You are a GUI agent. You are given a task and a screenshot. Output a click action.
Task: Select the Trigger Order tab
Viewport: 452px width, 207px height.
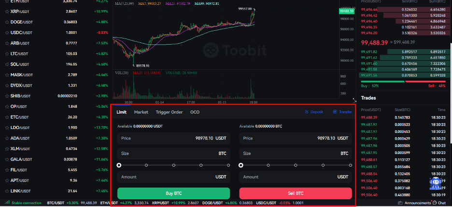pyautogui.click(x=169, y=112)
